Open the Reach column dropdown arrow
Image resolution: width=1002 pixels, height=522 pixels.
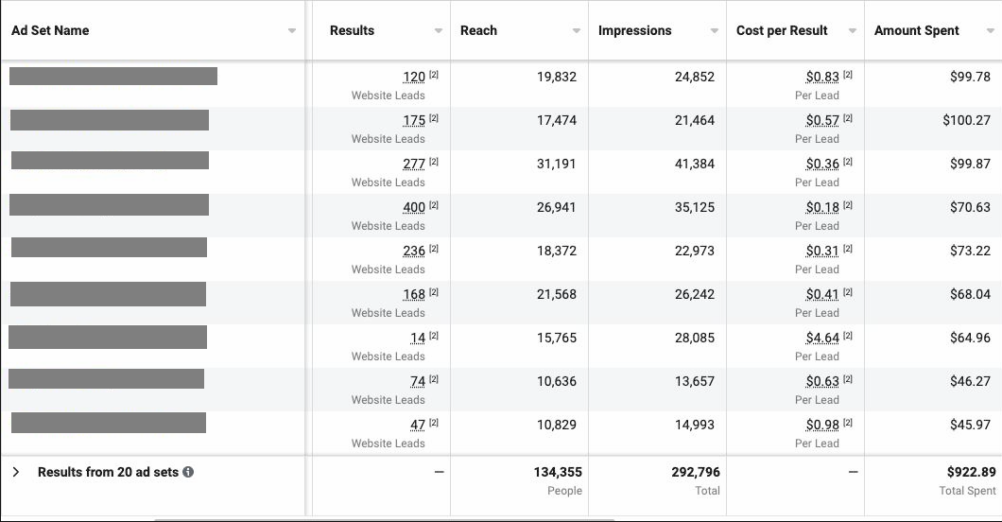click(577, 30)
